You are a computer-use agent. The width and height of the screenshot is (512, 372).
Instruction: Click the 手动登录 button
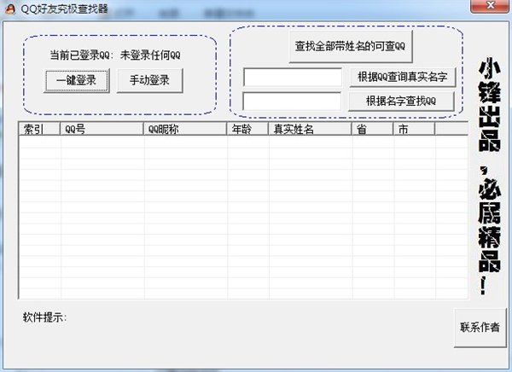(x=150, y=80)
